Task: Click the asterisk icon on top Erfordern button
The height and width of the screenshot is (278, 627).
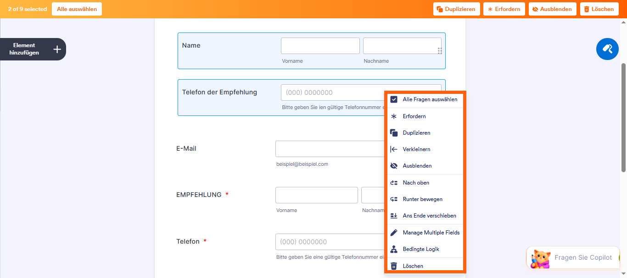Action: 490,9
